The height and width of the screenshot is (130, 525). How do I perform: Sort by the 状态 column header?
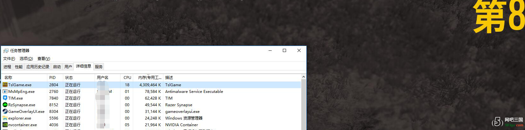[x=79, y=77]
